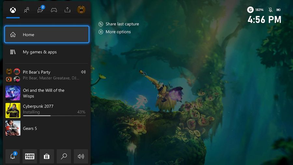Click gamerscore value 18294
The image size is (293, 165).
(x=259, y=10)
